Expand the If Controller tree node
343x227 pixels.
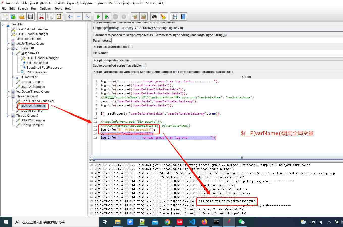click(13, 77)
